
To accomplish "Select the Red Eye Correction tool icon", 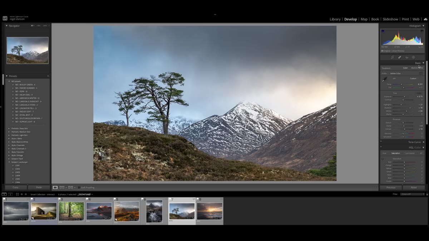I will [x=406, y=57].
